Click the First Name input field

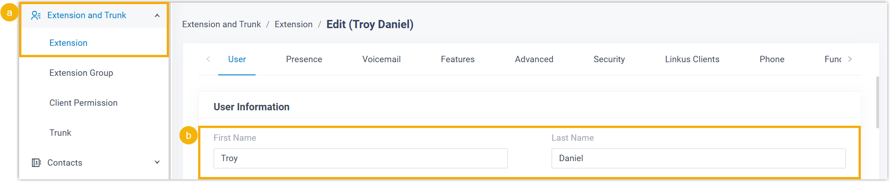[360, 158]
